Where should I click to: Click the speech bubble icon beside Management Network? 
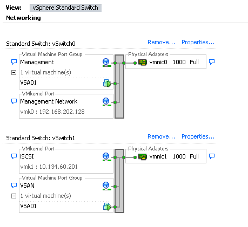tap(14, 101)
